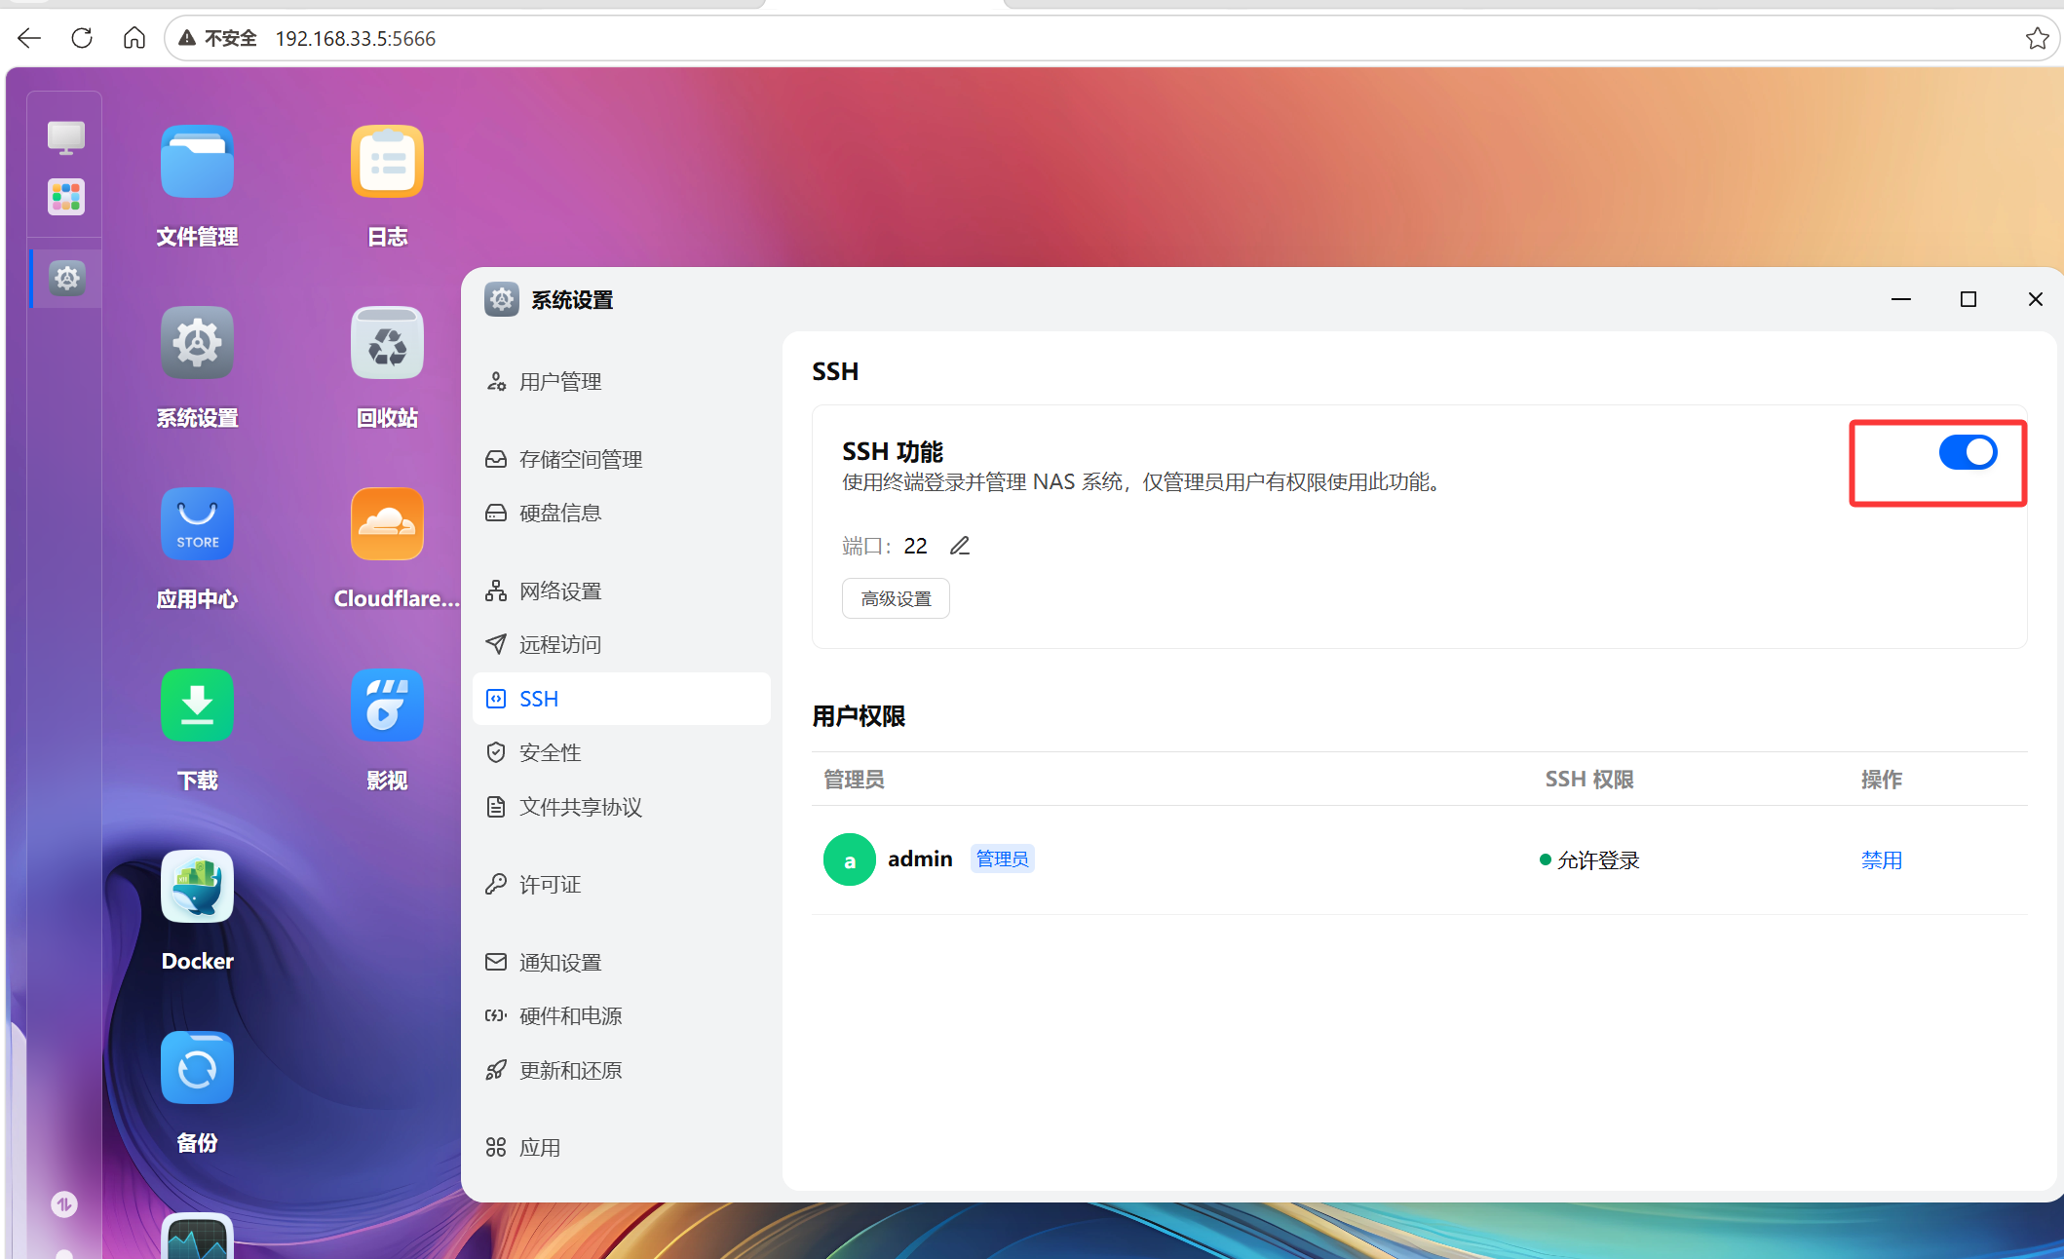Open User Management (用户管理) settings section
2064x1259 pixels.
tap(560, 382)
